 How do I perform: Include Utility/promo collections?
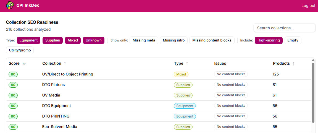point(20,50)
